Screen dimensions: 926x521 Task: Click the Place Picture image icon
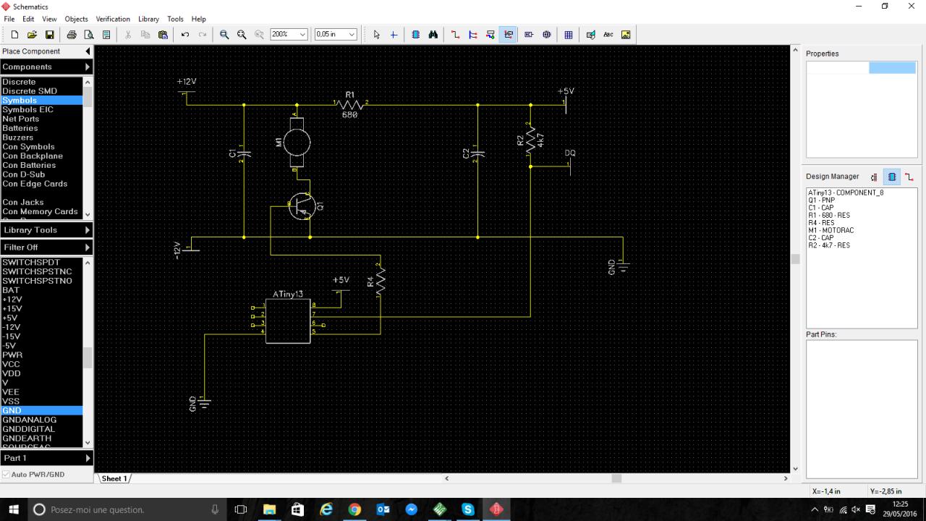coord(626,35)
